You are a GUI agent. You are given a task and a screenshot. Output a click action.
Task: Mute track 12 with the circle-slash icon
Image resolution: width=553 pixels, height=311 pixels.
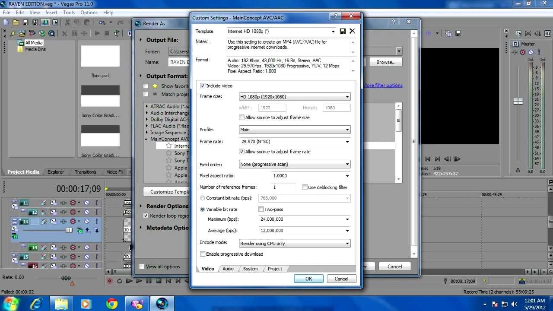pos(87,212)
